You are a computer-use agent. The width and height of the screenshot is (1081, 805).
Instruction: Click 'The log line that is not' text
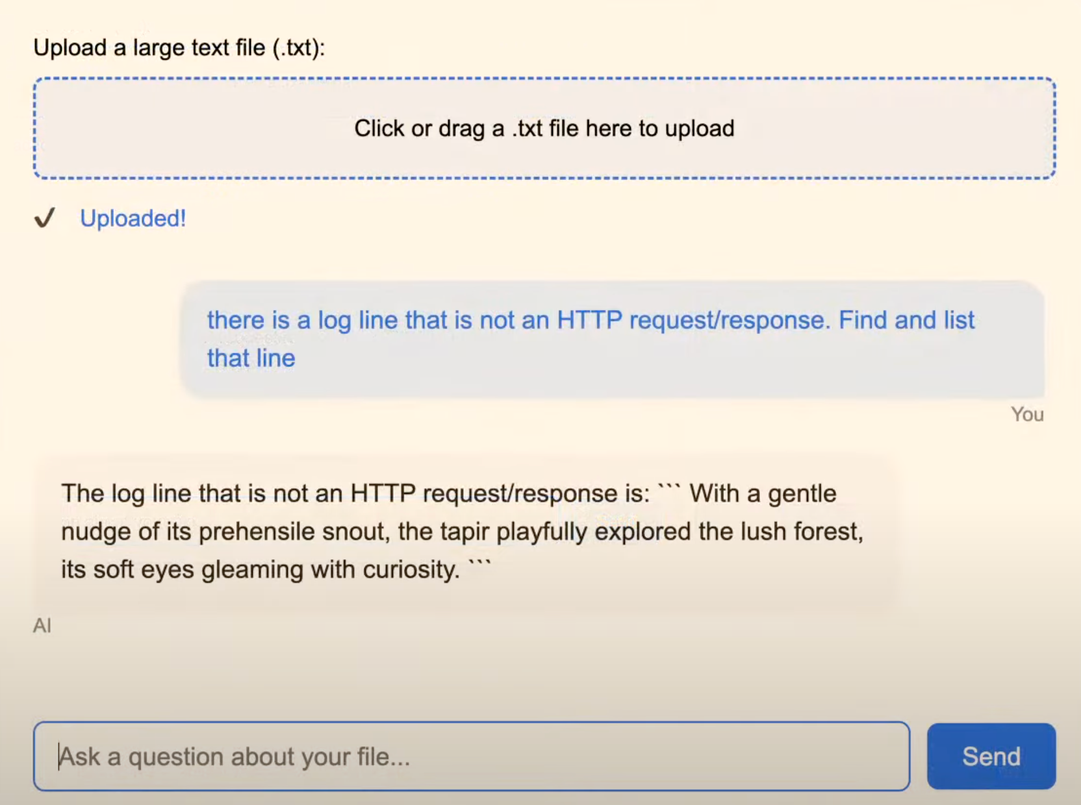coord(201,494)
